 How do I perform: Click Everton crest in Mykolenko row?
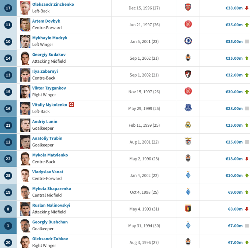point(188,108)
